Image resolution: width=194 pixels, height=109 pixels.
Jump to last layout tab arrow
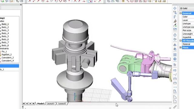click(33, 104)
